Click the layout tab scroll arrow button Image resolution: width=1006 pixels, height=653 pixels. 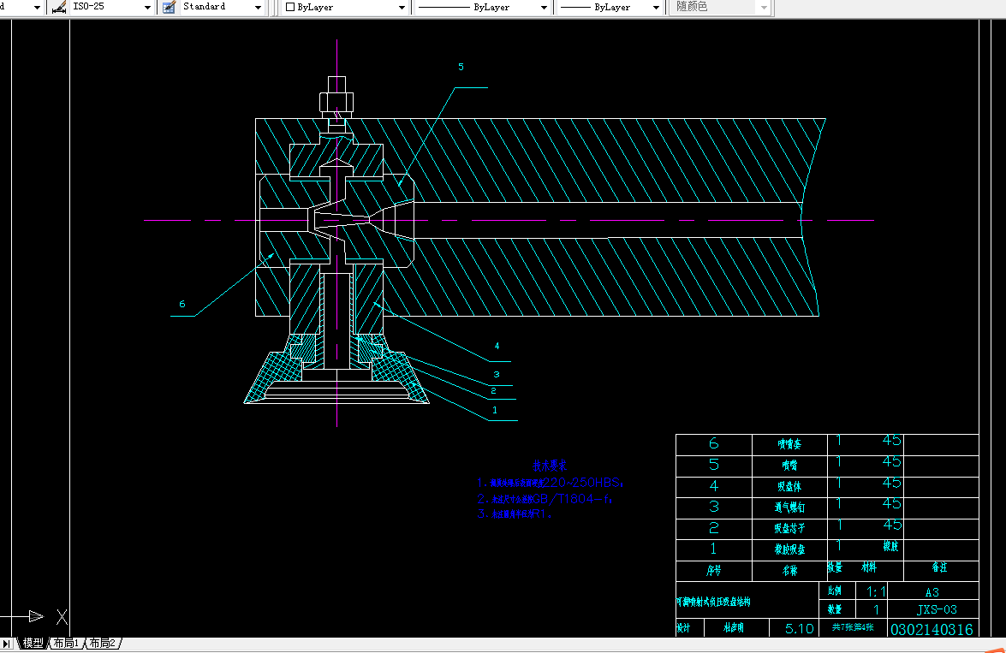(x=7, y=644)
